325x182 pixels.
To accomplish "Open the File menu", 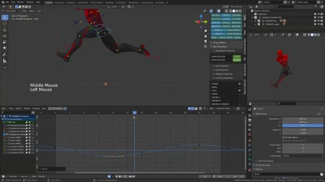I will [8, 2].
